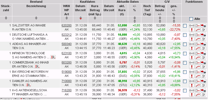Open the IR icon beside Commerzbank

point(37,66)
